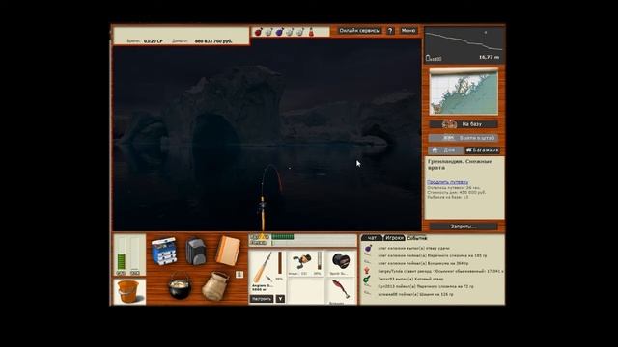Open the Запреты... button
The width and height of the screenshot is (618, 347).
coord(463,227)
